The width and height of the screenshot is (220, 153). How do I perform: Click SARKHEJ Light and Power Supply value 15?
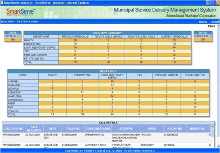[112, 81]
